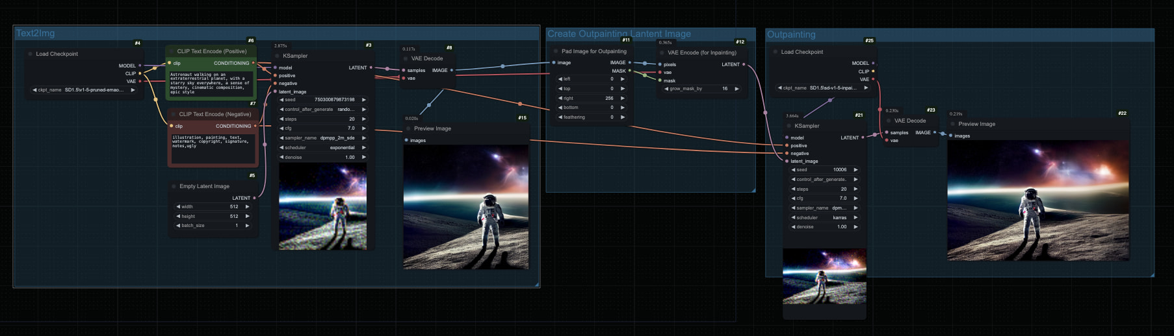1174x336 pixels.
Task: Collapse the Pad Image for Outpainting node
Action: click(x=556, y=51)
